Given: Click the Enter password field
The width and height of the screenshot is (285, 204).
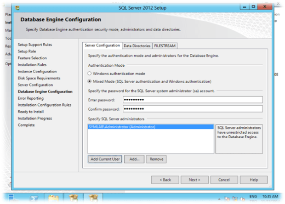Looking at the screenshot, I should click(192, 100).
